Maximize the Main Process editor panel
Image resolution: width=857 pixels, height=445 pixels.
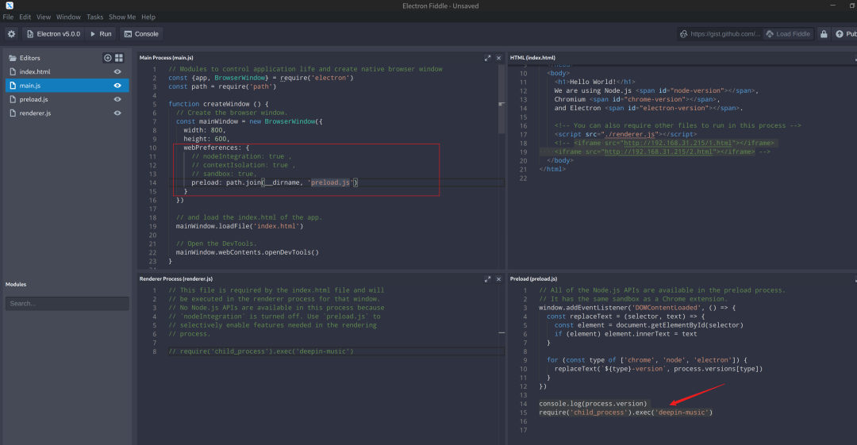point(488,58)
